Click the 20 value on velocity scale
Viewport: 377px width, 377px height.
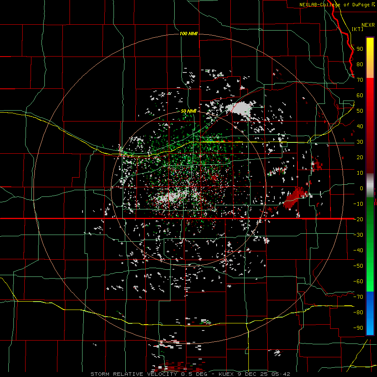(360, 157)
